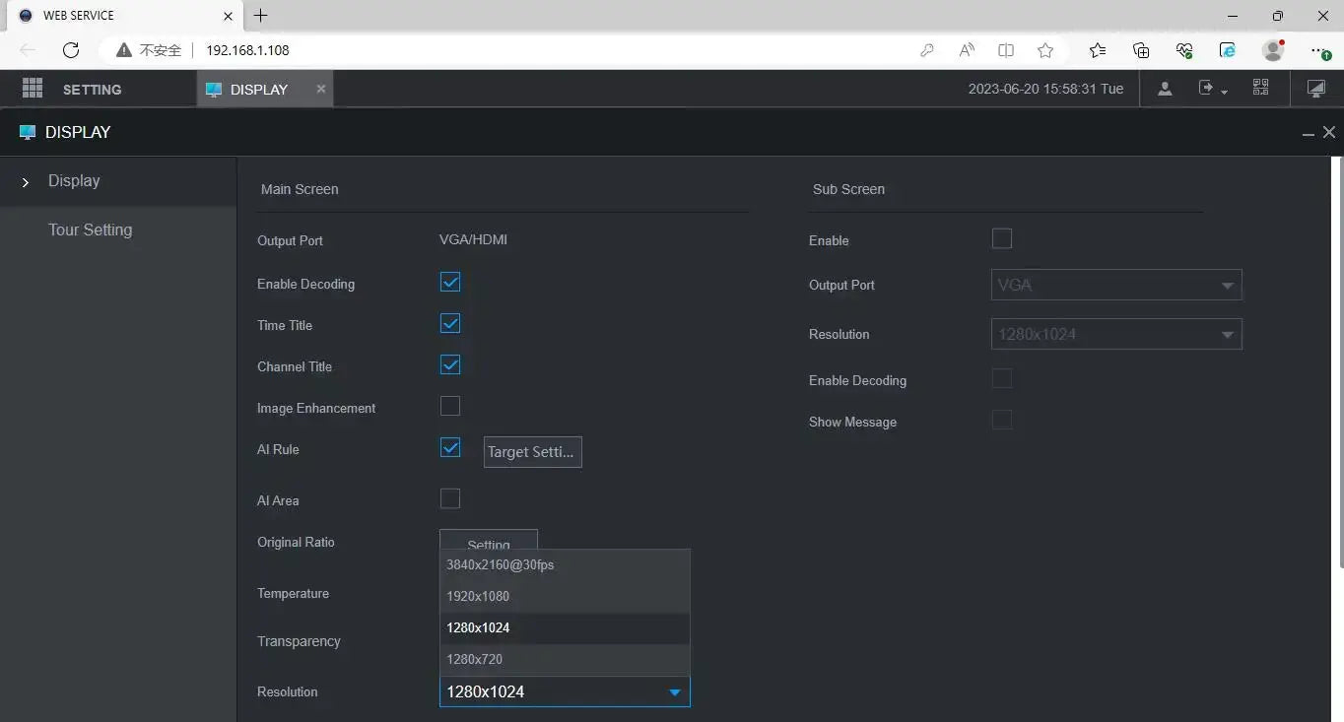
Task: Click the Target Setting button
Action: click(532, 452)
